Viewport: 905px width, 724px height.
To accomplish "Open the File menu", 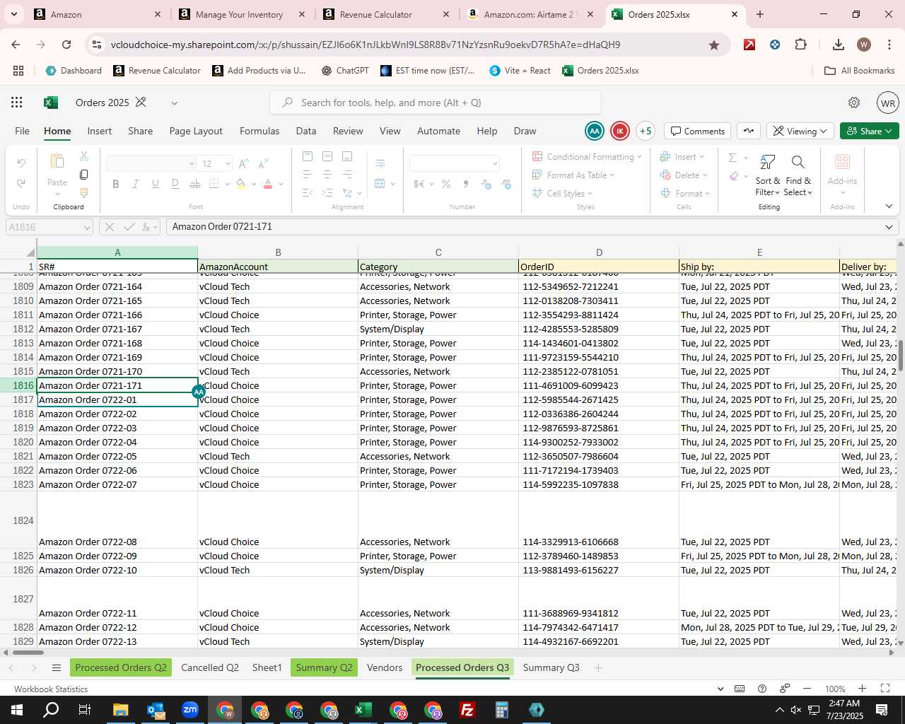I will click(x=23, y=131).
